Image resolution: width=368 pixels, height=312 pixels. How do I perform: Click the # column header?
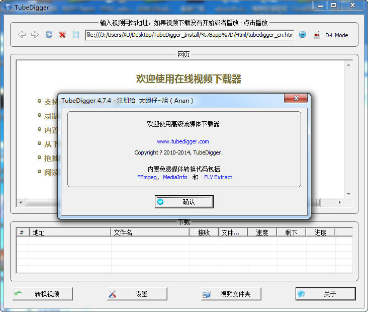[x=23, y=232]
